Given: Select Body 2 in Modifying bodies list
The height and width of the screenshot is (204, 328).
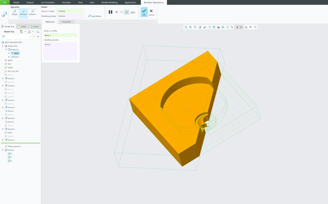Looking at the screenshot, I should (48, 45).
